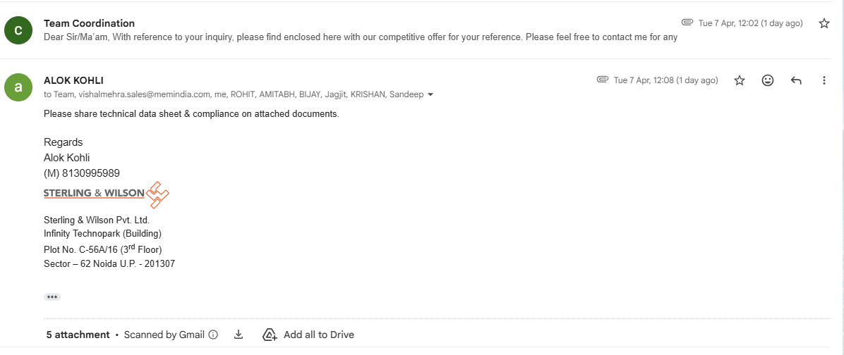Image resolution: width=844 pixels, height=355 pixels.
Task: Click Sterling & Wilson logo image
Action: [x=107, y=194]
